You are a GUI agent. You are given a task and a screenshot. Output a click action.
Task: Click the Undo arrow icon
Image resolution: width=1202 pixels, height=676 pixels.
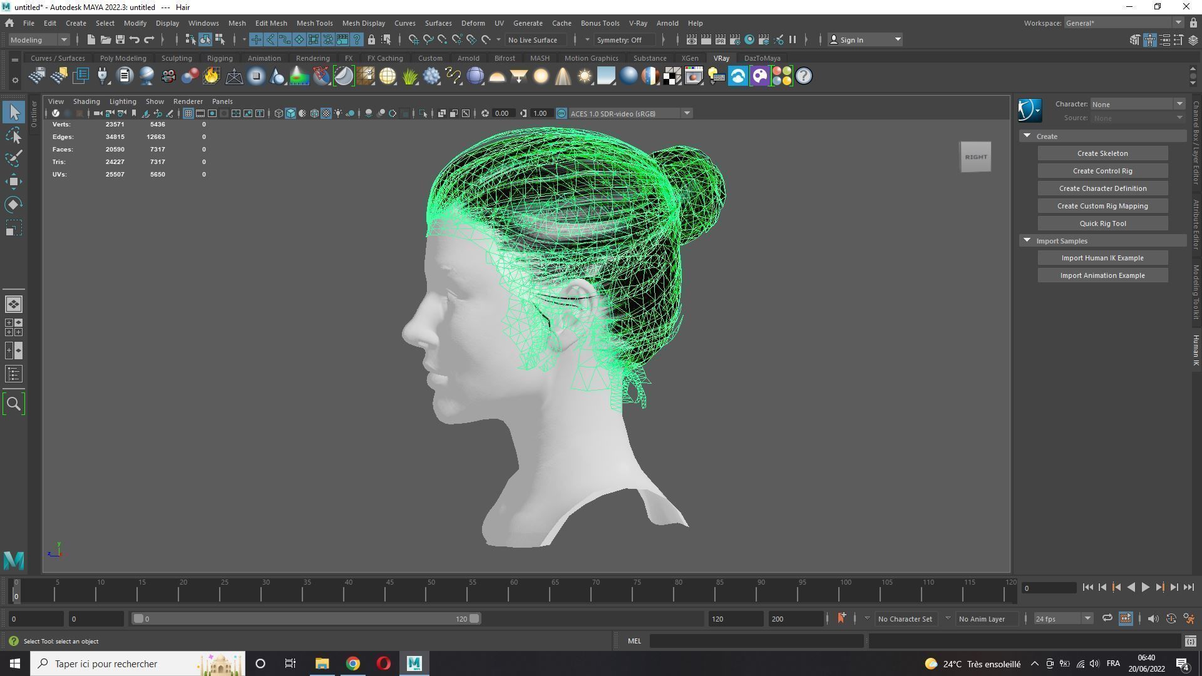coord(134,39)
